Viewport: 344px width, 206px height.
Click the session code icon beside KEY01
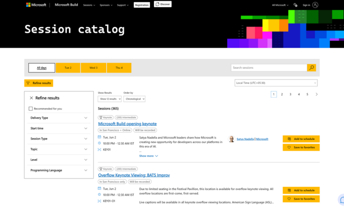[x=99, y=149]
